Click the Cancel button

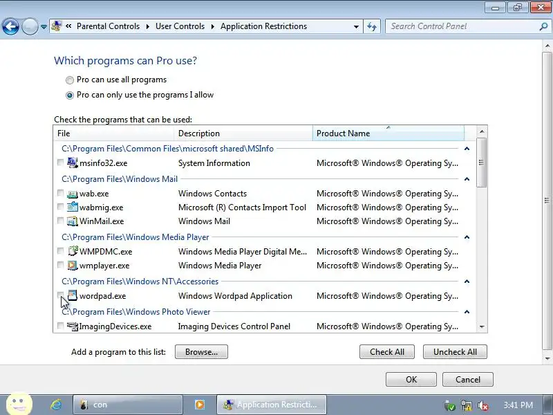coord(468,379)
